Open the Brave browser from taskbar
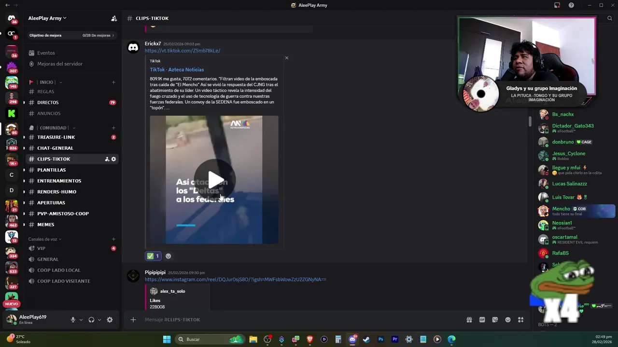Image resolution: width=618 pixels, height=347 pixels. [310, 339]
